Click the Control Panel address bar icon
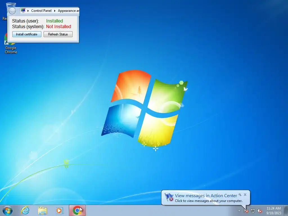 (x=23, y=10)
